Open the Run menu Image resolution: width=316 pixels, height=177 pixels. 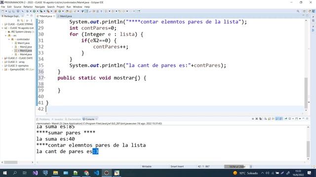[69, 7]
